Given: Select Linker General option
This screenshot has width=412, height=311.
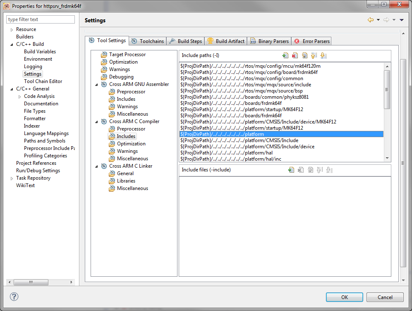Looking at the screenshot, I should coord(125,173).
